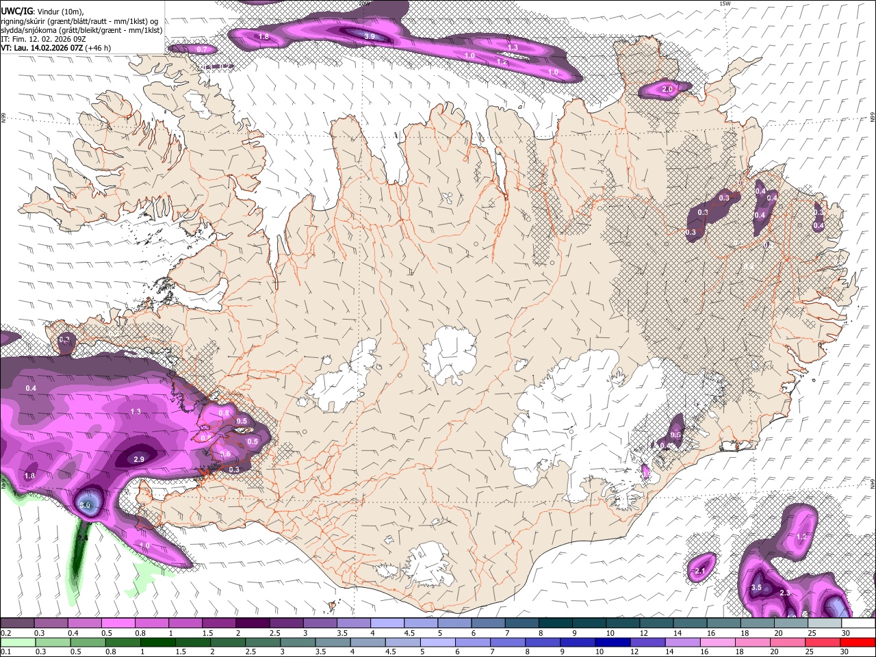Click the 3.9 precipitation value north of Iceland
Viewport: 876px width, 657px height.
pos(370,36)
